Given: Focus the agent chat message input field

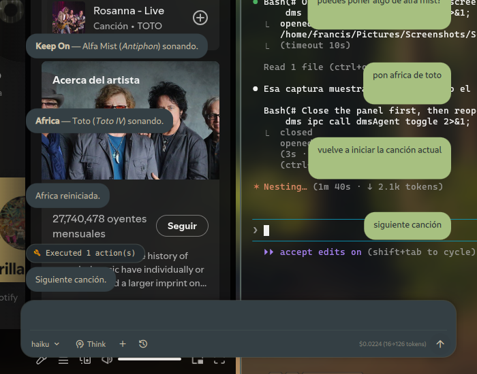Looking at the screenshot, I should pyautogui.click(x=238, y=317).
